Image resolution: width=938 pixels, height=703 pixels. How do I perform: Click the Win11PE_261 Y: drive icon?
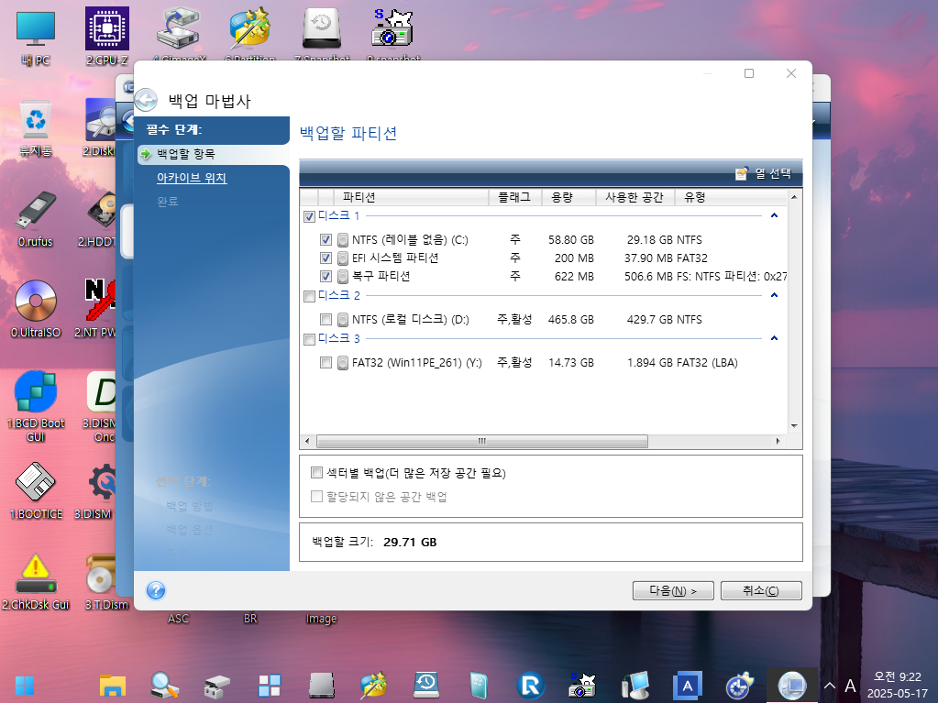click(x=343, y=363)
